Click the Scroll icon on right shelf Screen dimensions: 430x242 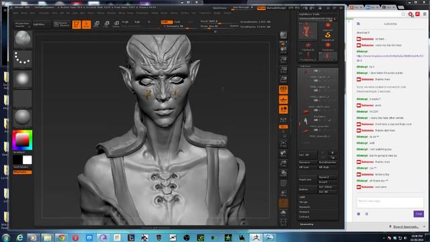pos(284,50)
